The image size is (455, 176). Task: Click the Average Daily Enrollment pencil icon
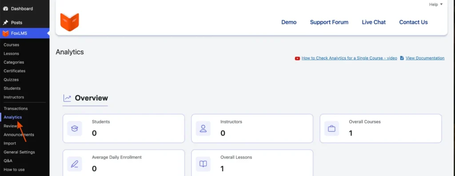tap(75, 164)
